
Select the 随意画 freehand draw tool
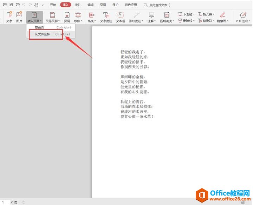point(222,17)
